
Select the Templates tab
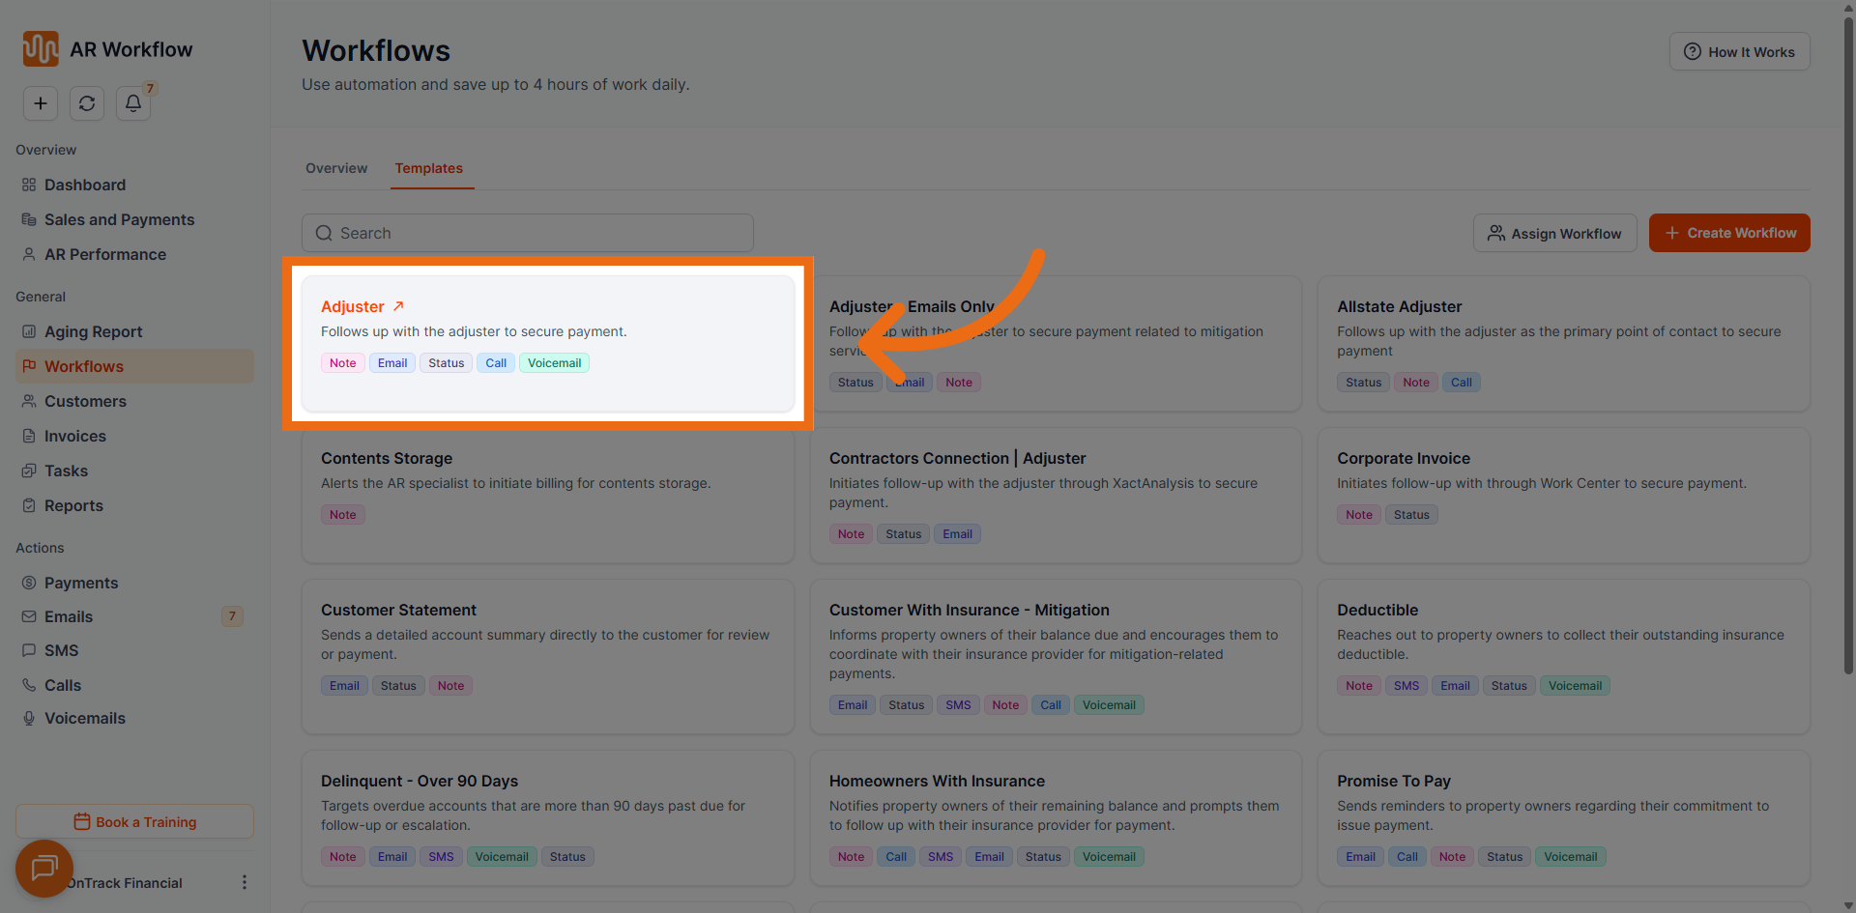(429, 168)
